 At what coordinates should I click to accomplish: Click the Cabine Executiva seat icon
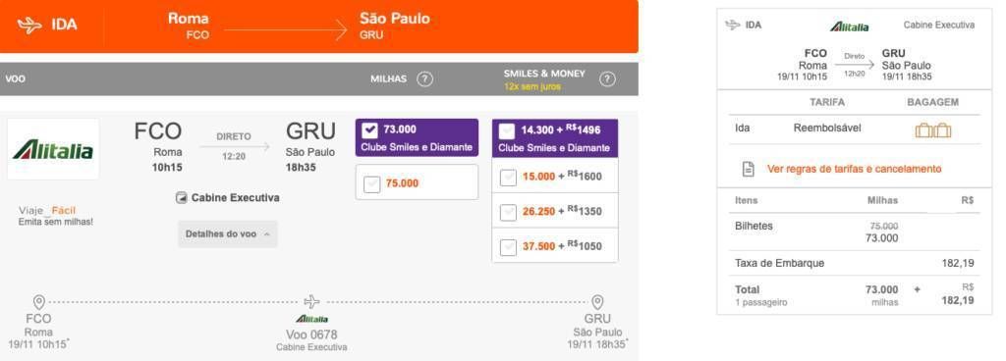[x=182, y=198]
